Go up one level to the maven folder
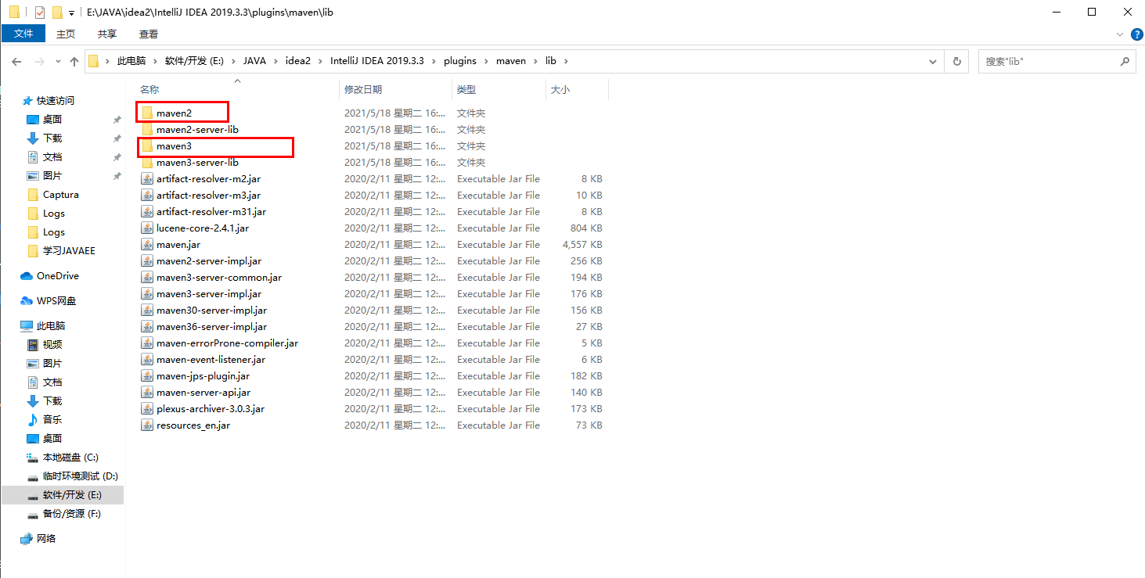The height and width of the screenshot is (578, 1145). pyautogui.click(x=74, y=60)
